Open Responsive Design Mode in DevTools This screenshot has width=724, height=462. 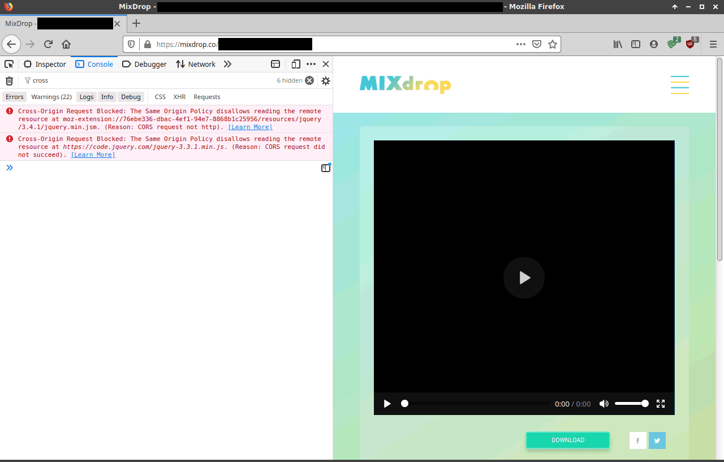pos(296,64)
